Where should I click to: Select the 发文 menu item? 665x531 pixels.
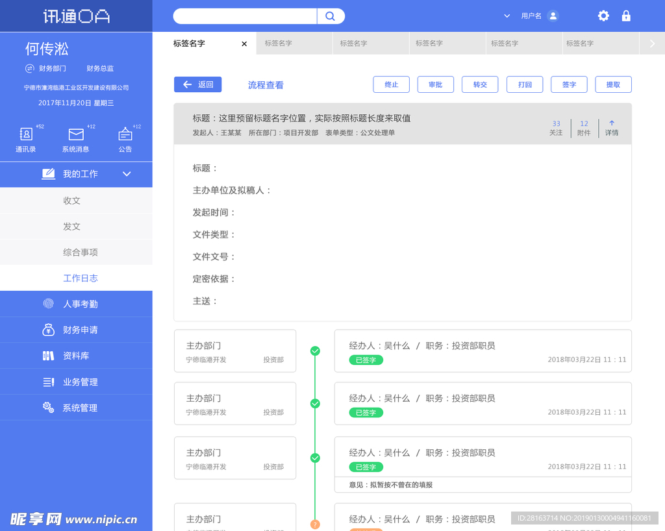pos(77,227)
